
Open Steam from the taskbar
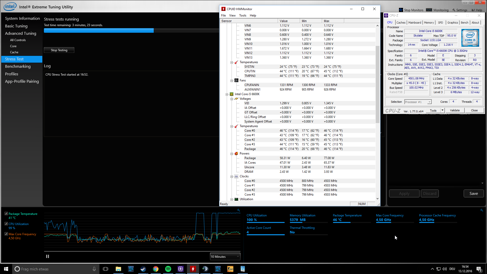(x=143, y=269)
